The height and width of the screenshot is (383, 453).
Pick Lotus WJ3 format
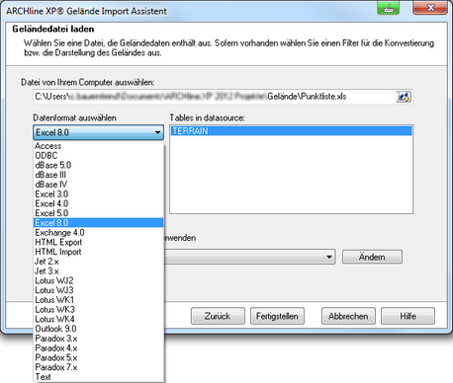pos(99,290)
